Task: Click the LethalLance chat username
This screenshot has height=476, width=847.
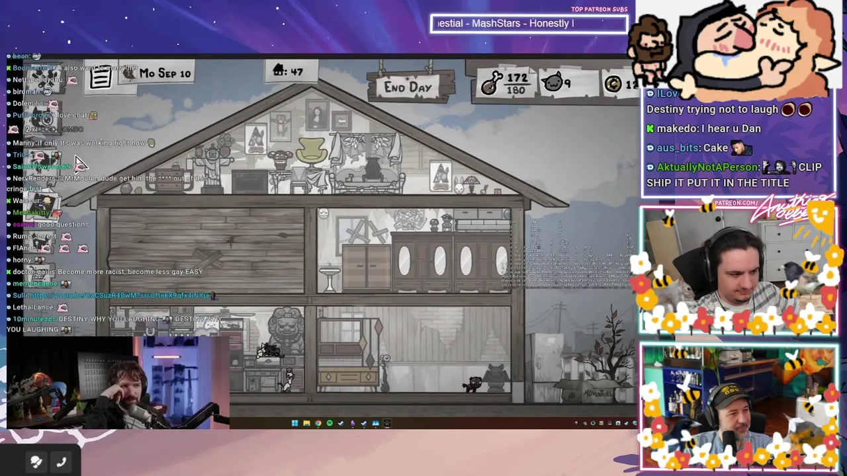Action: 33,307
